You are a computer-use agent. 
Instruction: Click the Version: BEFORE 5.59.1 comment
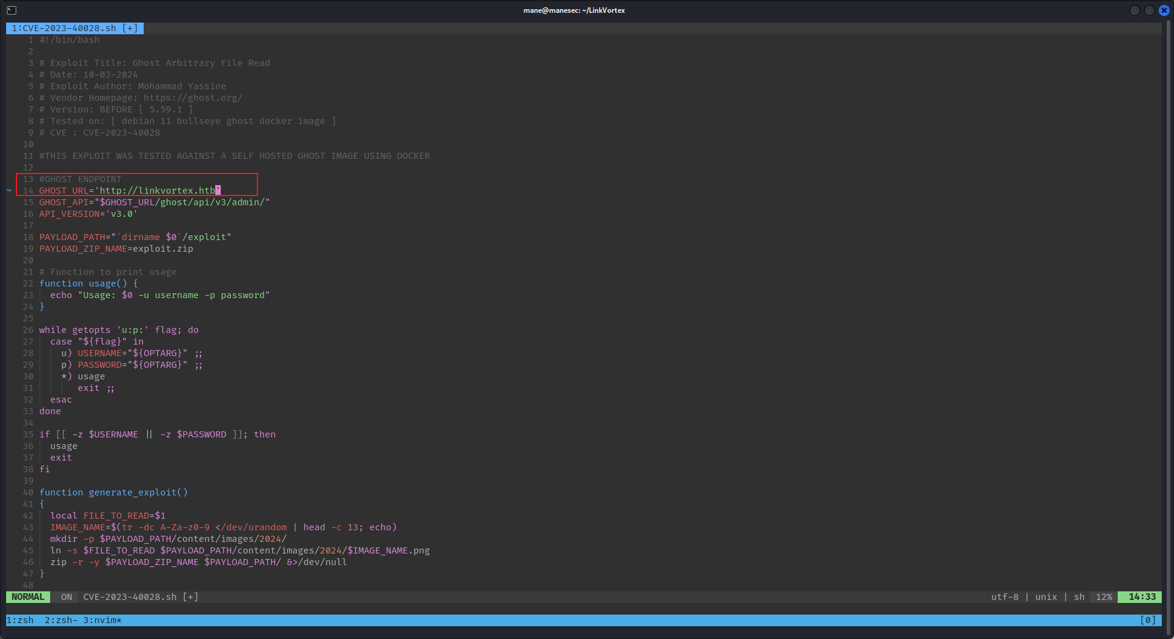click(116, 109)
